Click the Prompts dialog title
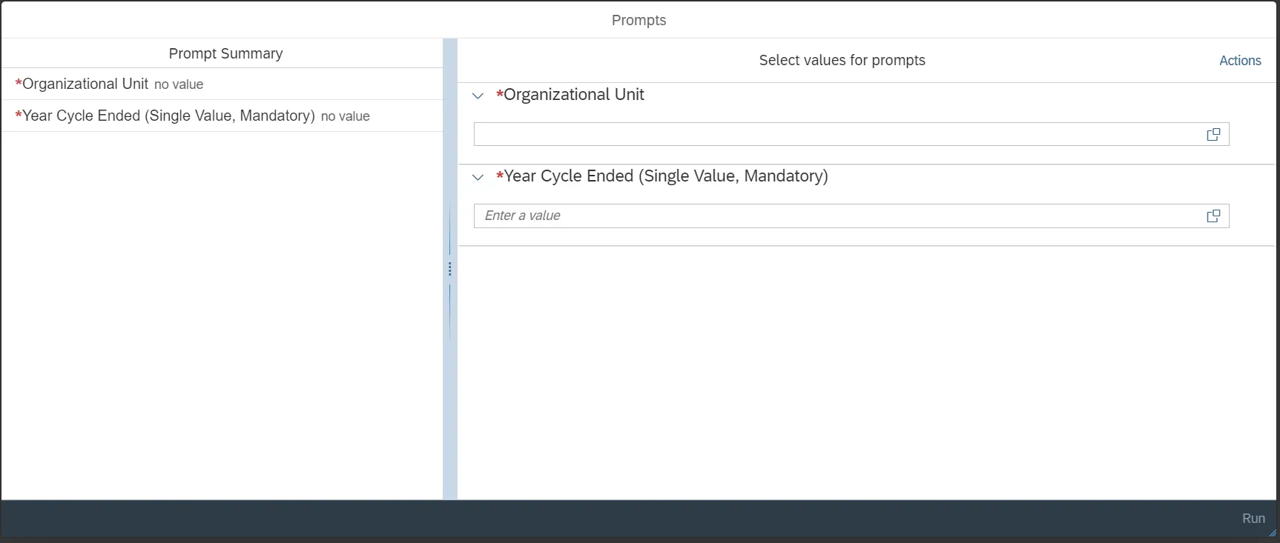 (639, 20)
